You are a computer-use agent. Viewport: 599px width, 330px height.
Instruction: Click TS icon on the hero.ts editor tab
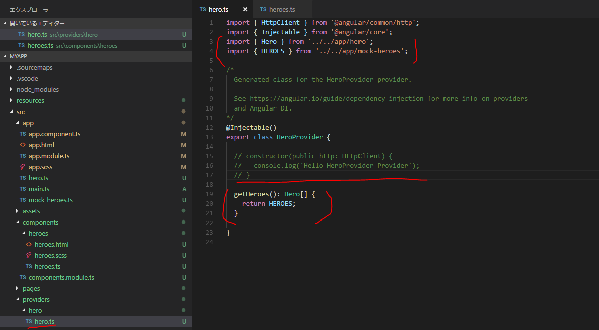coord(203,9)
